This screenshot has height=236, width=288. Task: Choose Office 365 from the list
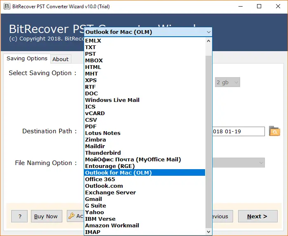pyautogui.click(x=144, y=179)
